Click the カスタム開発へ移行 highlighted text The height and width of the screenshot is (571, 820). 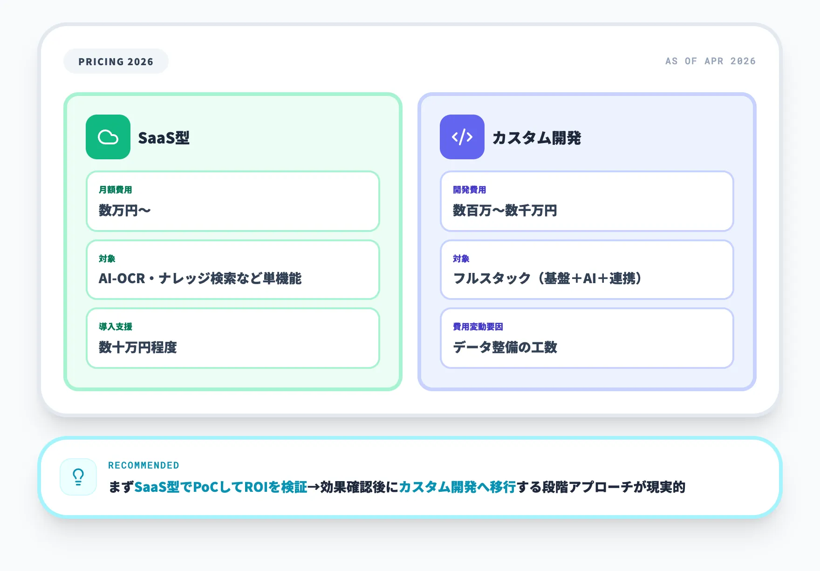pos(458,487)
